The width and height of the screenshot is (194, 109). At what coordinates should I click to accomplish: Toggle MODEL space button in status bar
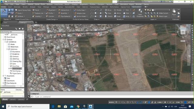click(111, 102)
